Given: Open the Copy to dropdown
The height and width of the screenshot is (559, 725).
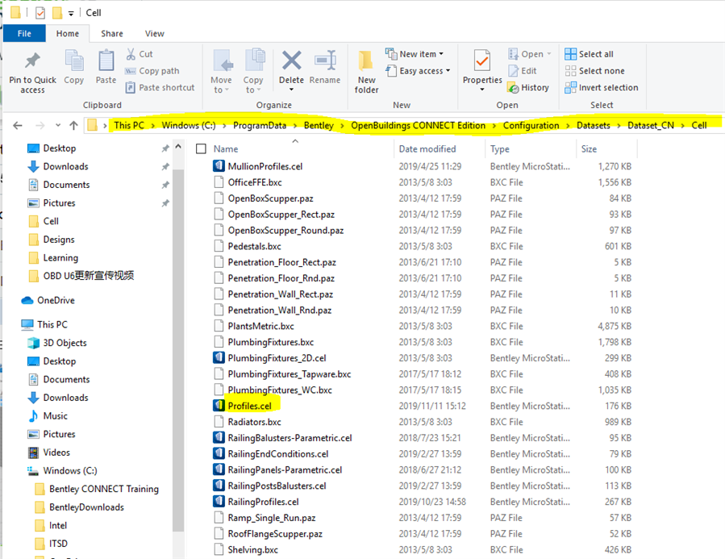Looking at the screenshot, I should coord(253,70).
